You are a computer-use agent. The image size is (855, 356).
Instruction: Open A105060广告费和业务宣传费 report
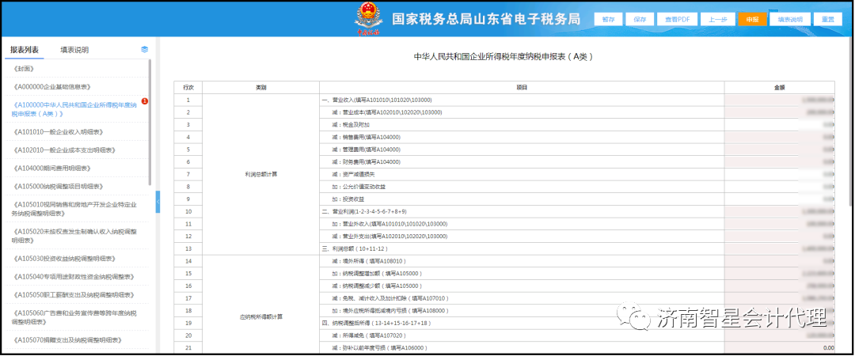[x=74, y=317]
